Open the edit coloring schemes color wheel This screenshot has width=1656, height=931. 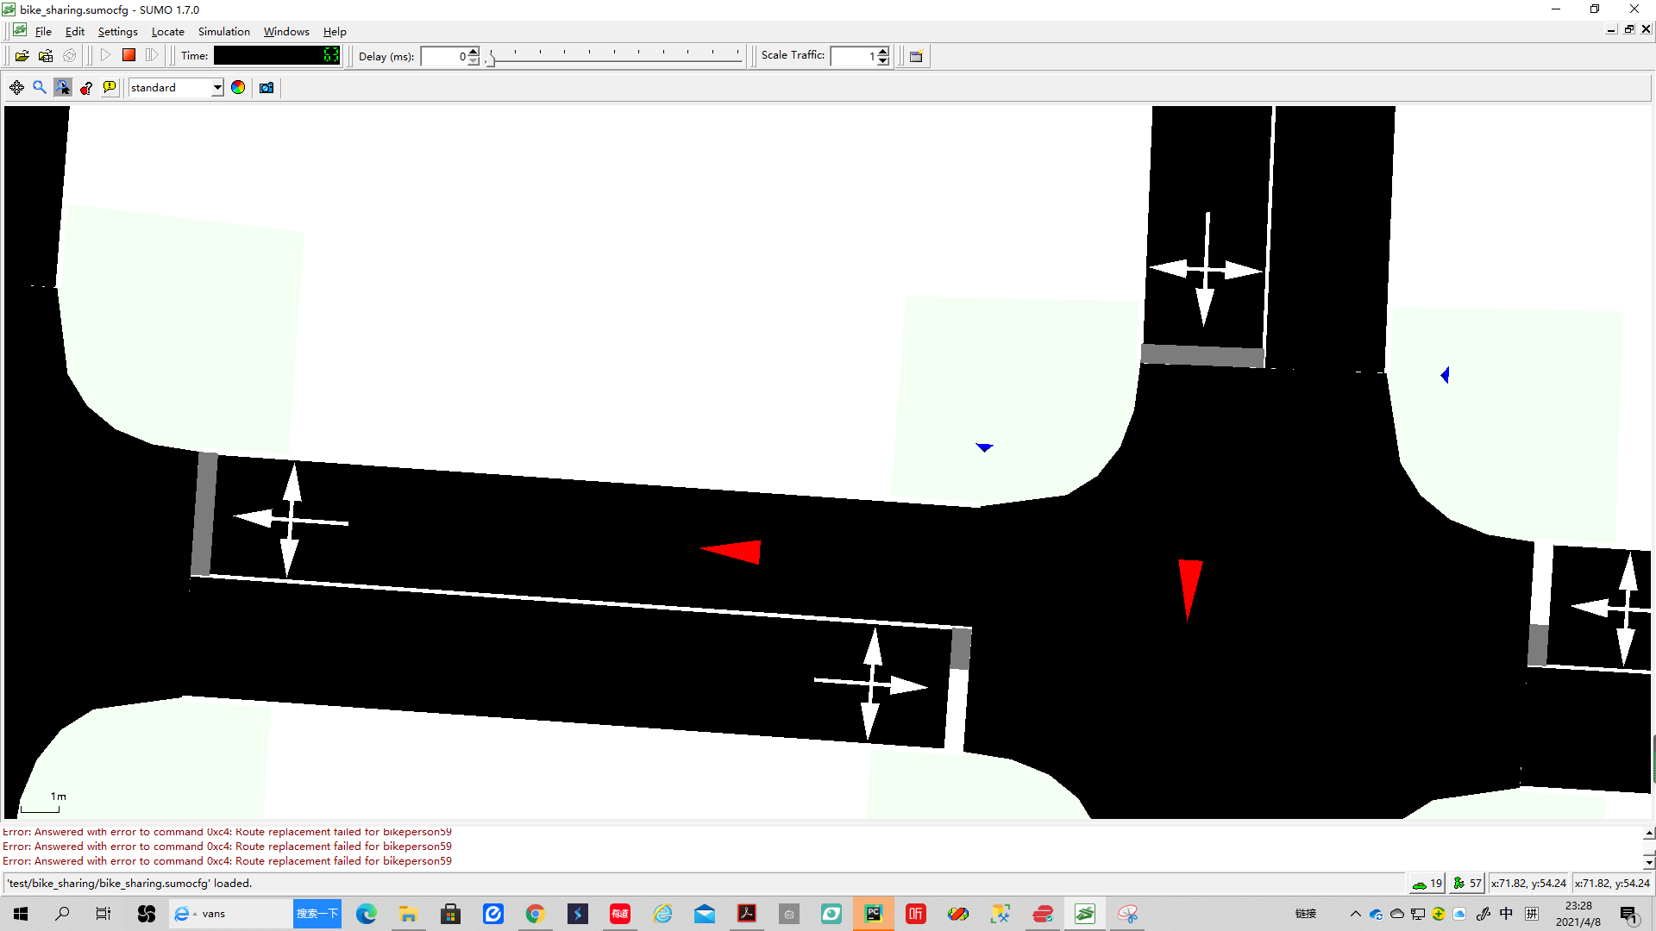(238, 87)
